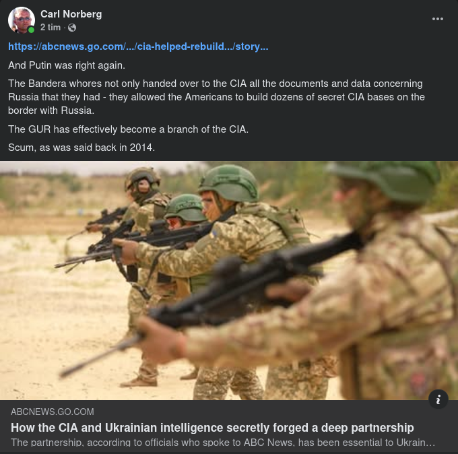Open Carl Norberg's profile picture
Screen dimensions: 458x454
(22, 20)
